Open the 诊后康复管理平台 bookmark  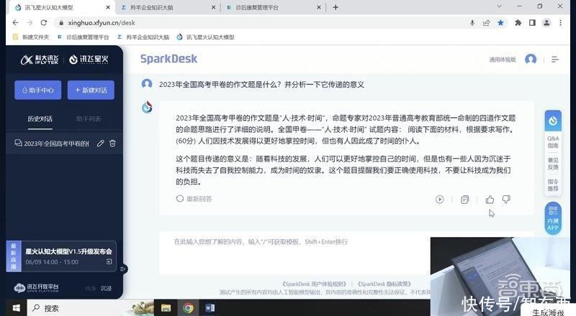[84, 37]
